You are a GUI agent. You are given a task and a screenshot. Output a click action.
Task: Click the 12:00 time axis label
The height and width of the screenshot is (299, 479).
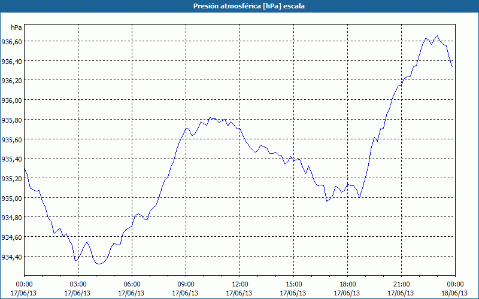240,284
